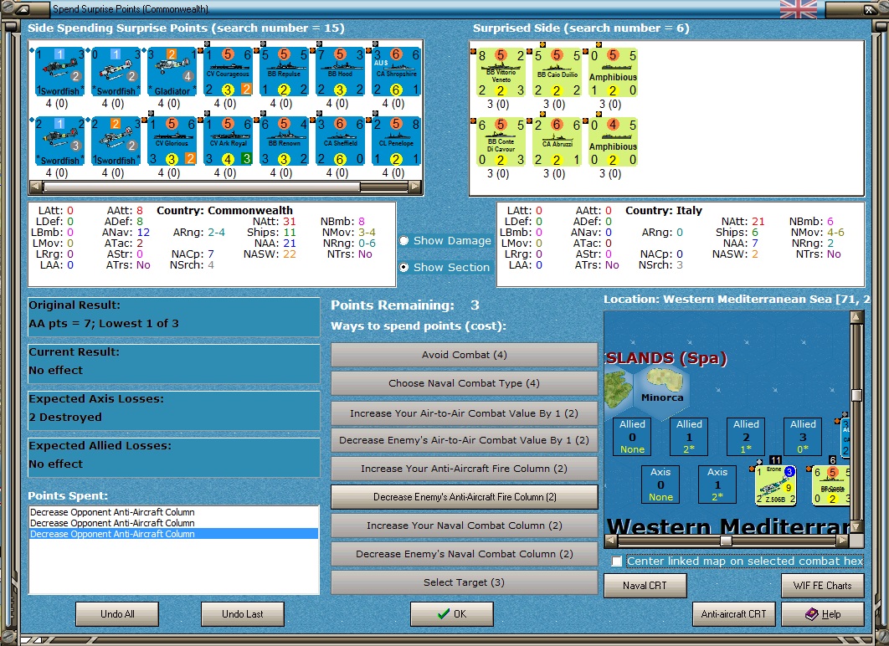Confirm with the OK button

[452, 613]
